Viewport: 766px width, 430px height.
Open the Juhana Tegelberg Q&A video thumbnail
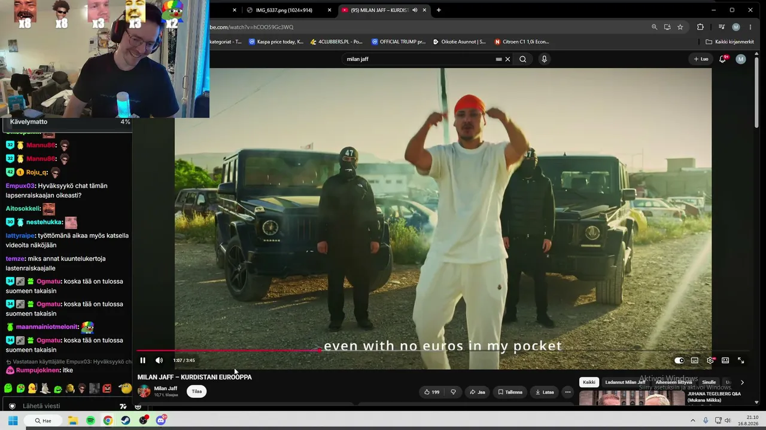pos(631,398)
